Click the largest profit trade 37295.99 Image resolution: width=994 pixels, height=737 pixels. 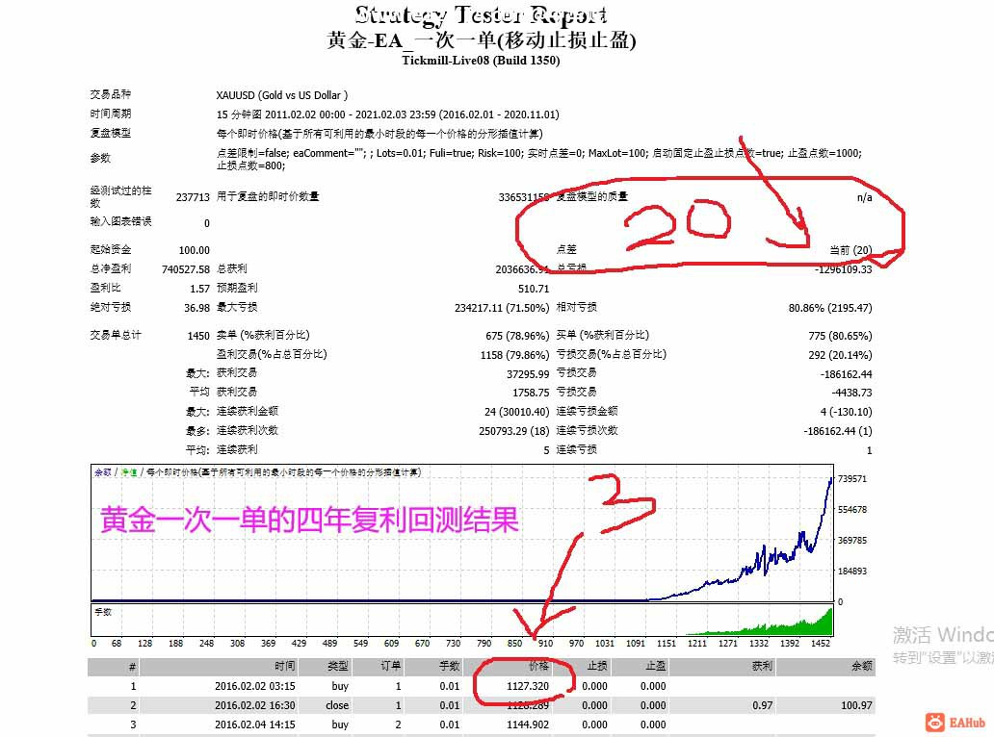528,374
